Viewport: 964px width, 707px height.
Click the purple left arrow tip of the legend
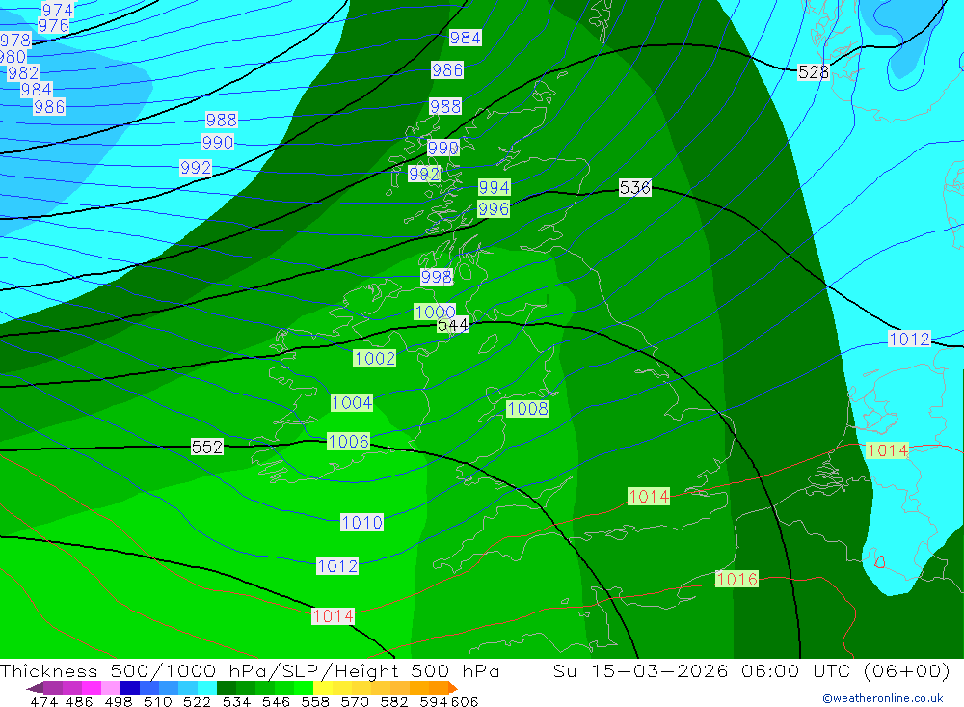[34, 688]
